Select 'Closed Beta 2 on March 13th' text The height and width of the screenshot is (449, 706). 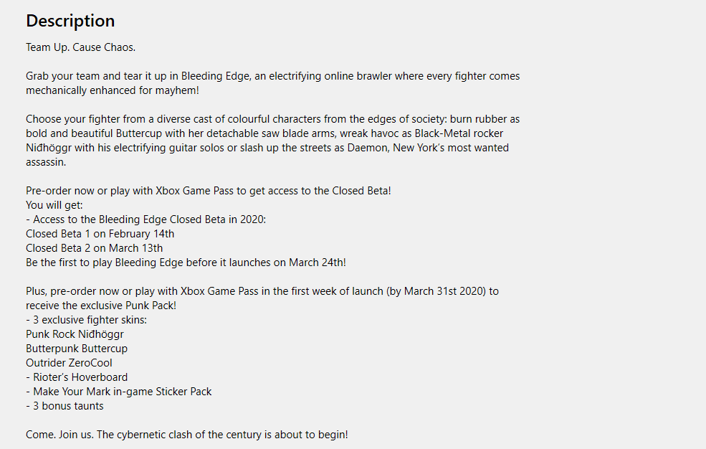point(94,248)
